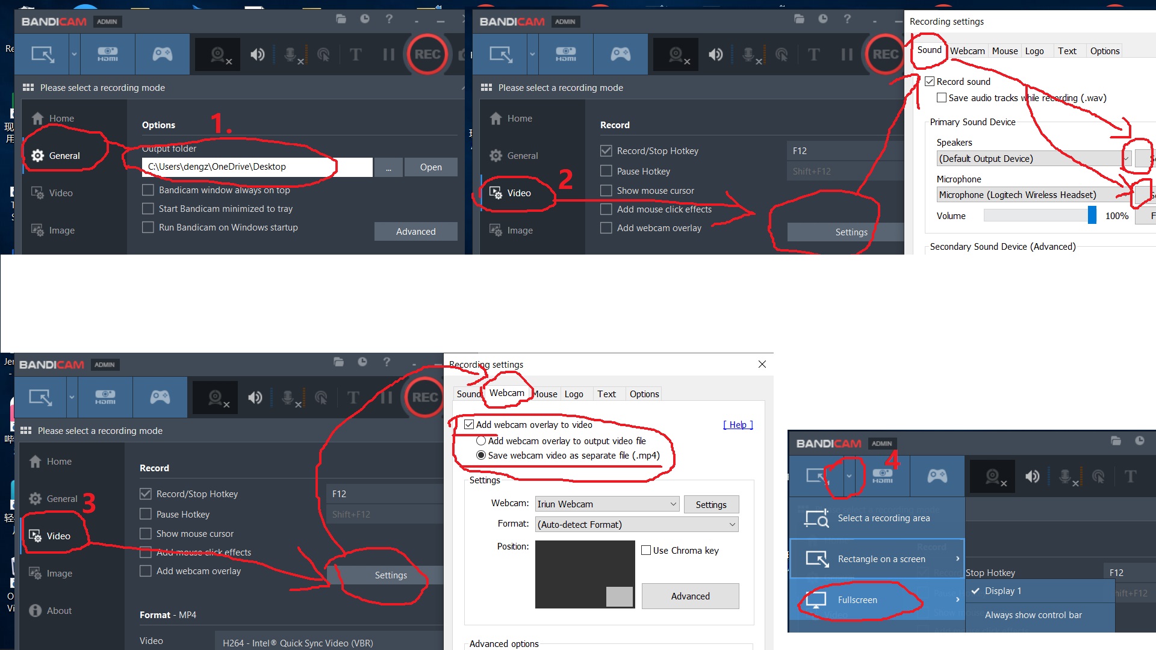Toggle the microphone icon in the General options window
The height and width of the screenshot is (650, 1156).
pyautogui.click(x=293, y=55)
